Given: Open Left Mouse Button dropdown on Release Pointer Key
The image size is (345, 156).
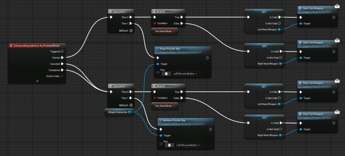Looking at the screenshot, I should 188,145.
